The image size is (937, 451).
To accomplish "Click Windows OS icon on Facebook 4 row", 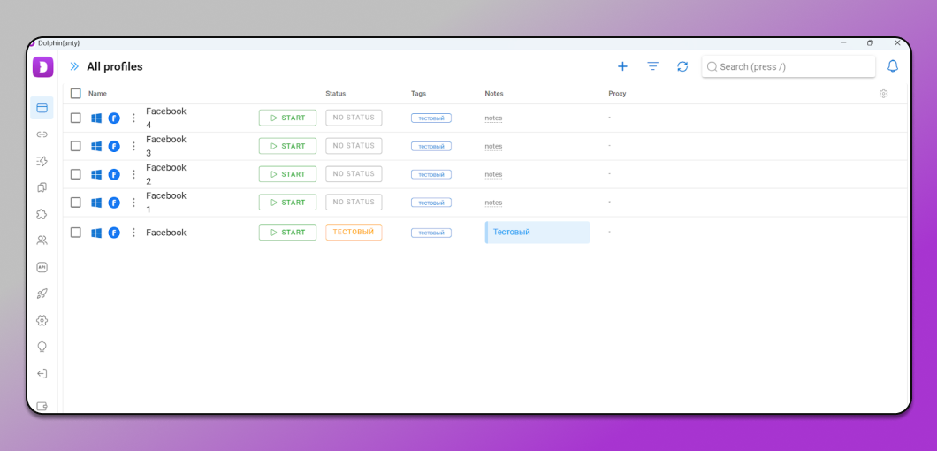I will (96, 118).
